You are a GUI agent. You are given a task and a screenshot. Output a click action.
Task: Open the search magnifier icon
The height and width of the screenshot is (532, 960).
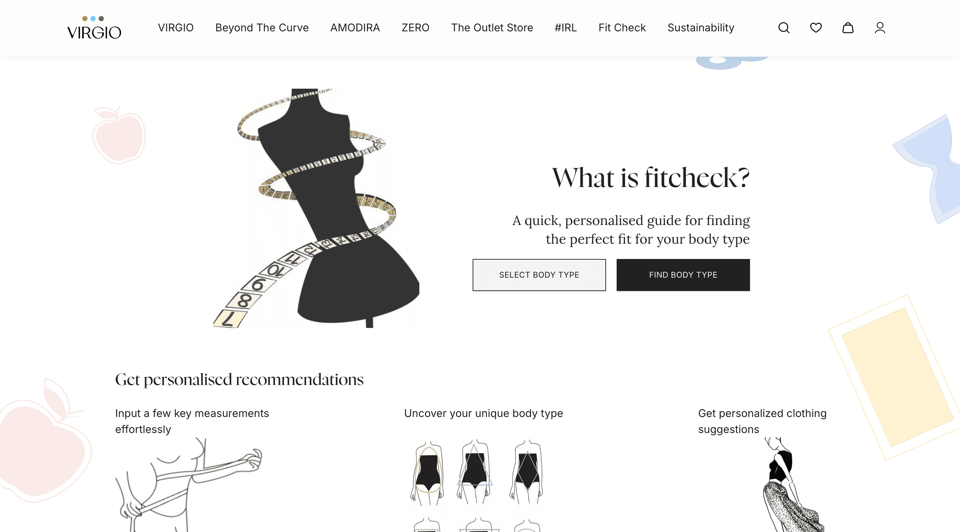point(784,28)
